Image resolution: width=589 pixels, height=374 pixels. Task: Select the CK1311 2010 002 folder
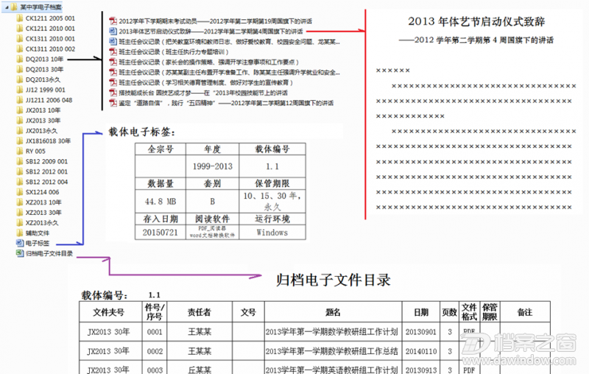pos(49,48)
